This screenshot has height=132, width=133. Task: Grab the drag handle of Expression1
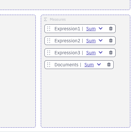tap(49, 29)
